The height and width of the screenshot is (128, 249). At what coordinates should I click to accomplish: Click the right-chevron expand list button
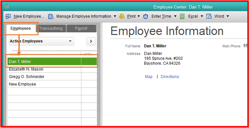tap(91, 41)
